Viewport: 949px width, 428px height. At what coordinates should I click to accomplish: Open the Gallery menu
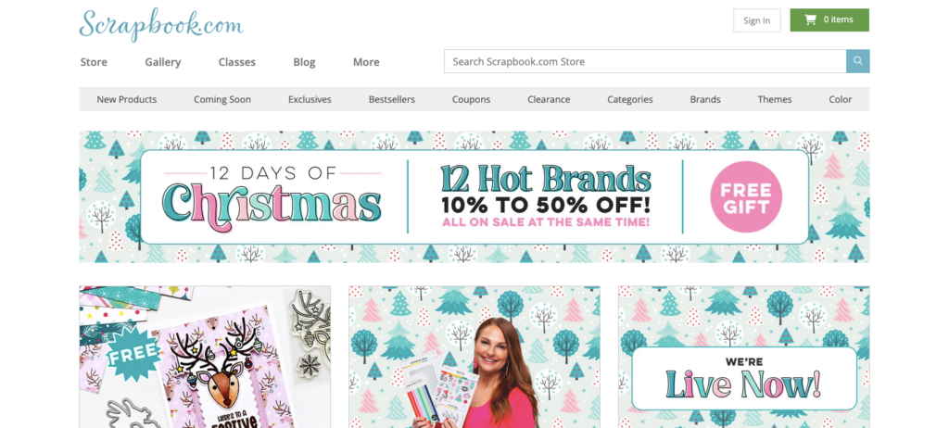(163, 62)
